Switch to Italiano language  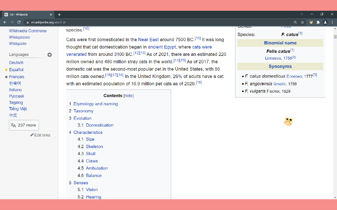pyautogui.click(x=16, y=90)
